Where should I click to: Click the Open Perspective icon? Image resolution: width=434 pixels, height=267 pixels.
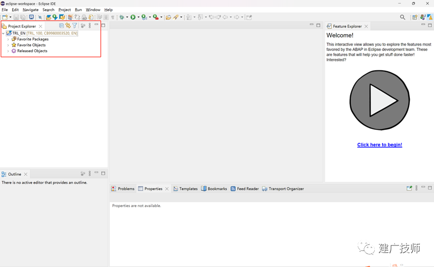click(x=414, y=17)
